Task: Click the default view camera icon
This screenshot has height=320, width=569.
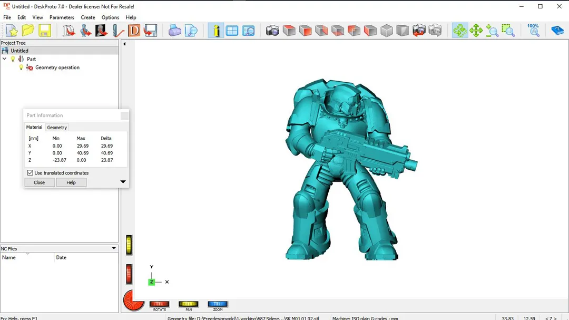Action: pyautogui.click(x=272, y=31)
